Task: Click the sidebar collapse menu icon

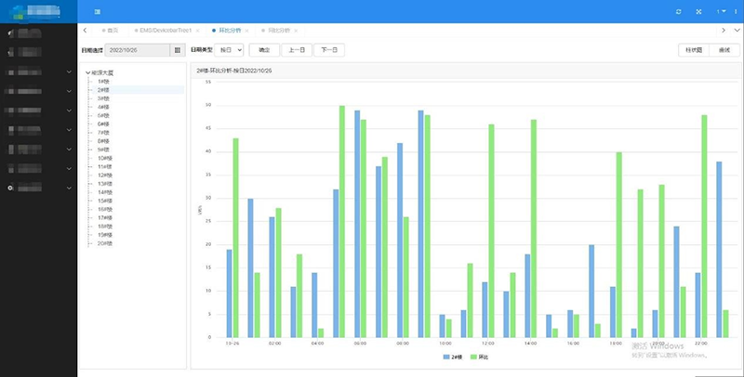Action: 98,11
